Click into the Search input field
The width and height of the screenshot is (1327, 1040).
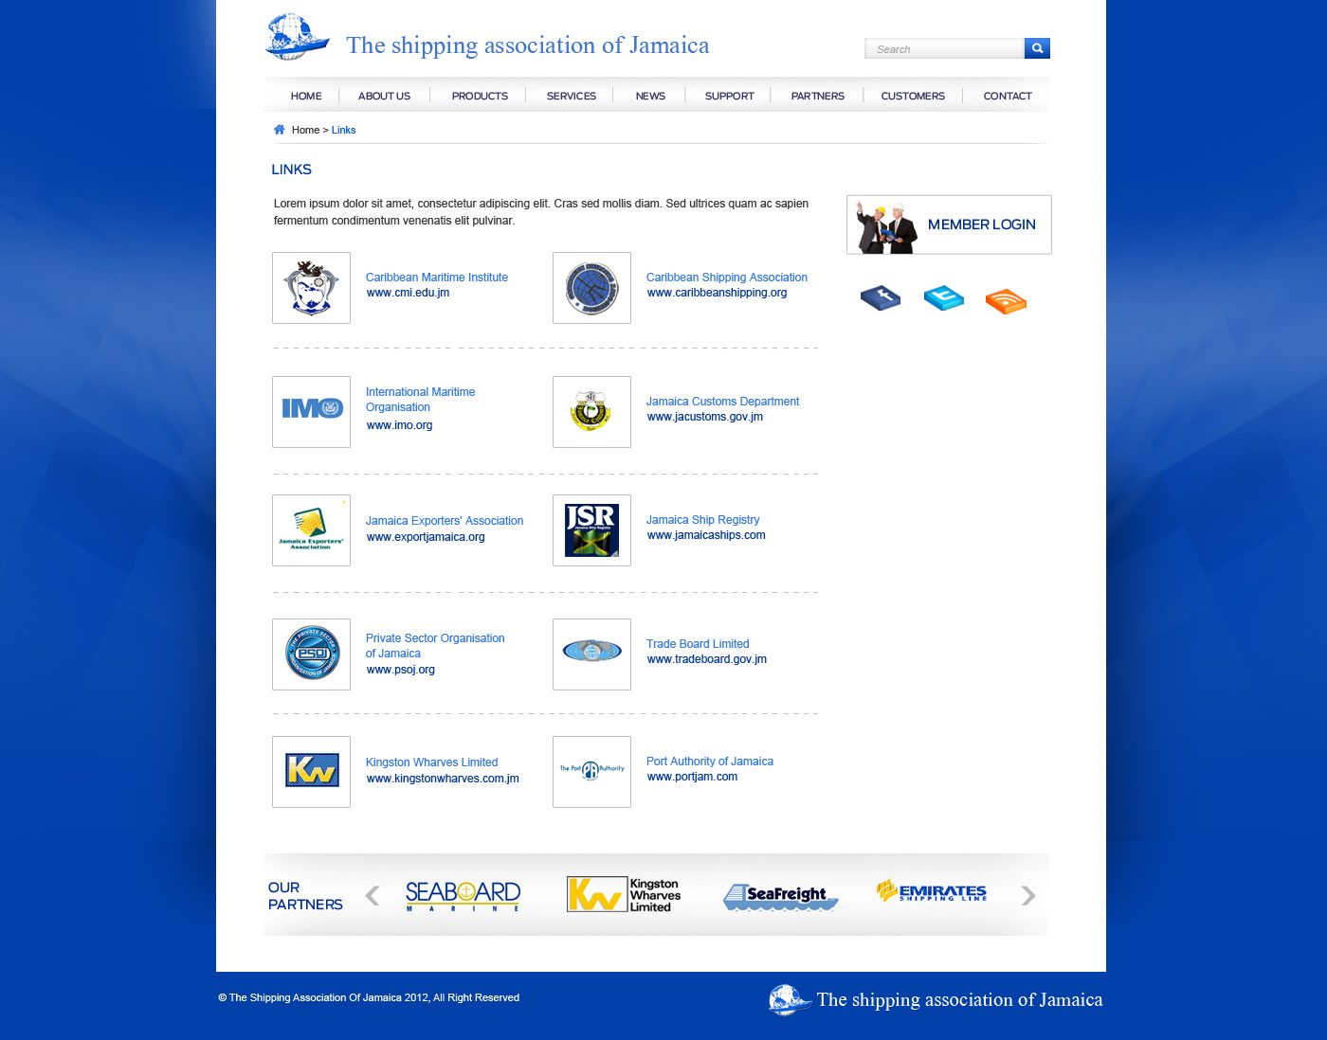coord(945,48)
